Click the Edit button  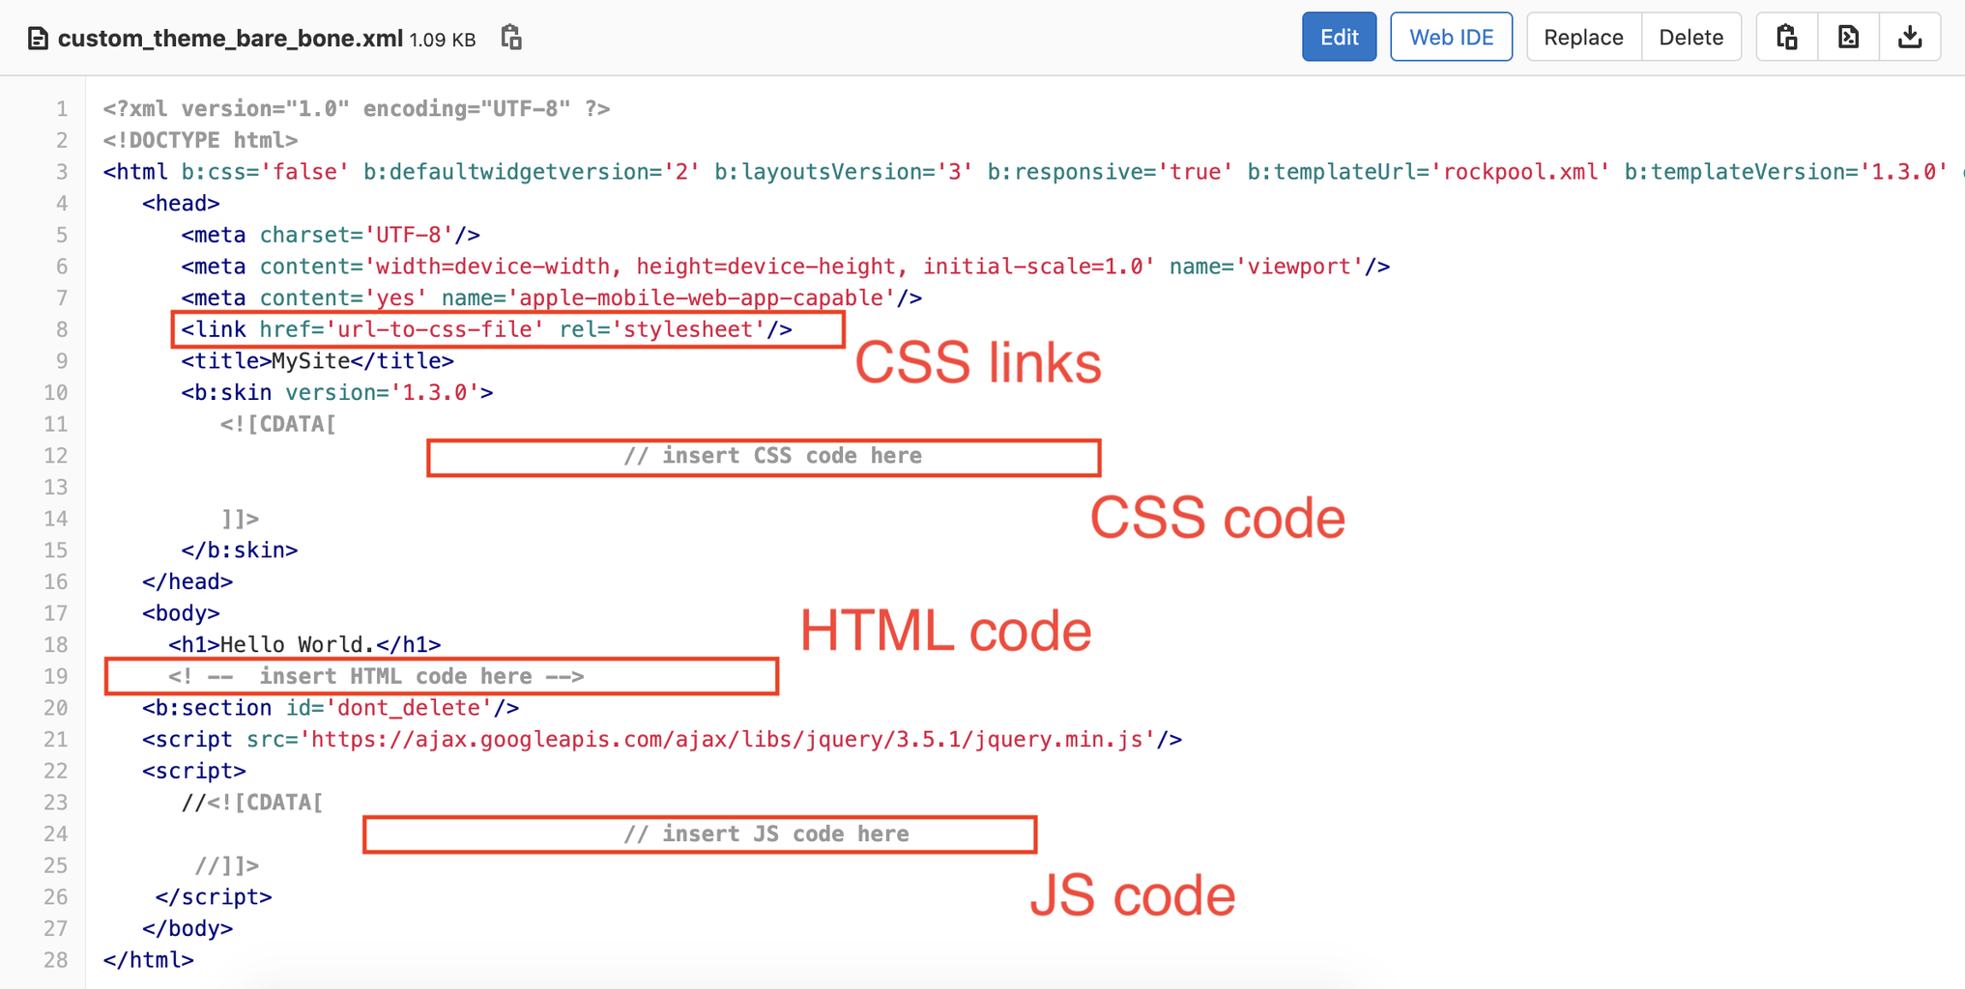point(1339,36)
